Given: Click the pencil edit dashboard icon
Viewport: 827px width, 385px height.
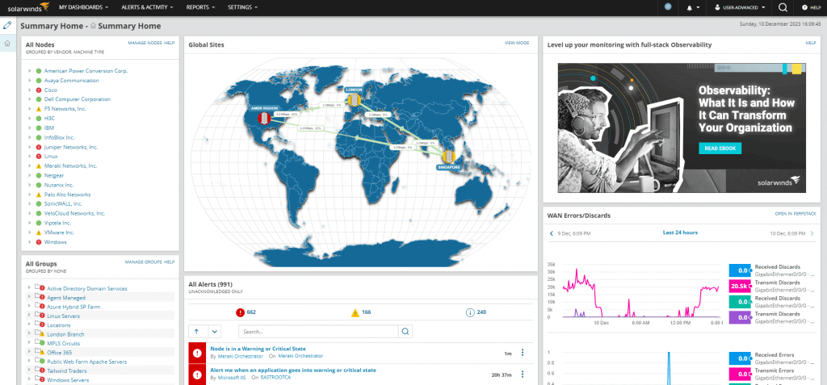Looking at the screenshot, I should point(7,25).
